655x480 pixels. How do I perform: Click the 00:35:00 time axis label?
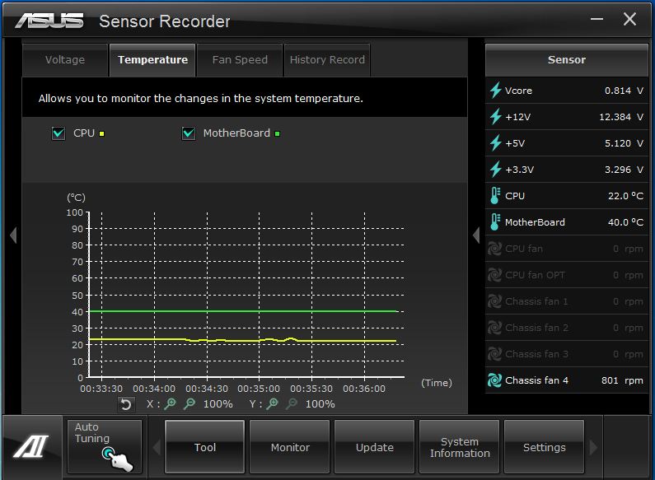coord(259,389)
